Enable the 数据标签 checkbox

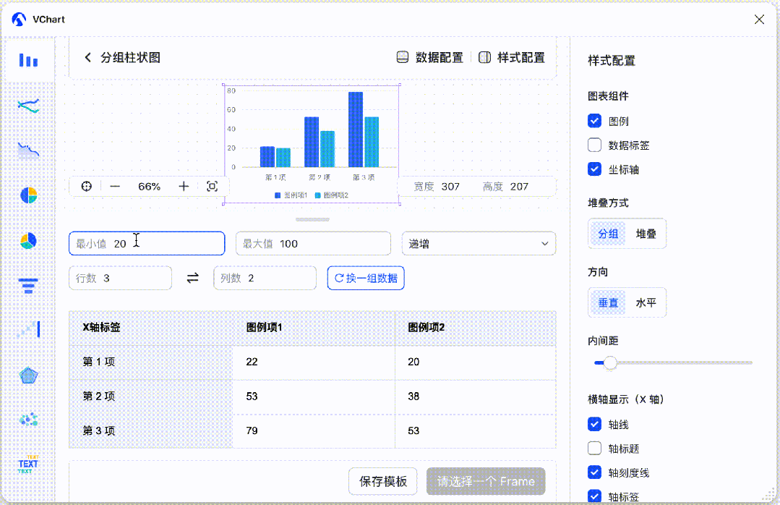click(x=595, y=145)
